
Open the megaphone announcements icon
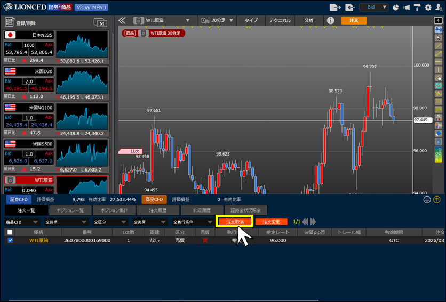tap(406, 7)
